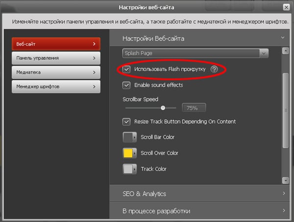Open the Splash Page dropdown
This screenshot has width=294, height=222.
point(264,53)
